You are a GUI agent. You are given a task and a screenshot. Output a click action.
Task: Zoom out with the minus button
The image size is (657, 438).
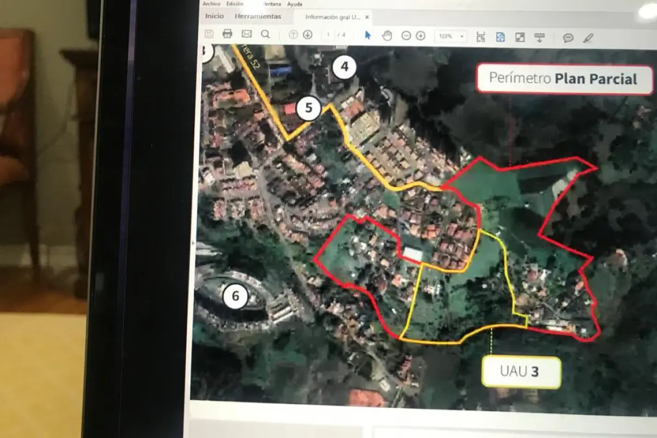pos(406,36)
